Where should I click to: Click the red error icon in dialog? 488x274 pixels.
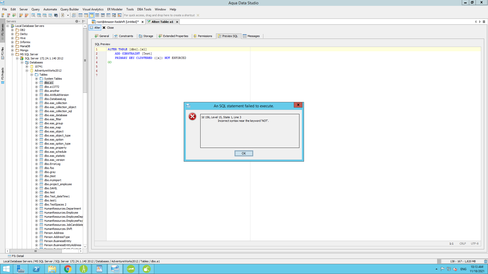[x=192, y=116]
